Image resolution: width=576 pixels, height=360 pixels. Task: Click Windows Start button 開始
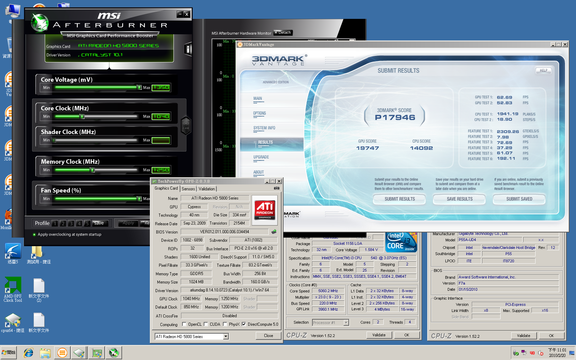(x=9, y=352)
